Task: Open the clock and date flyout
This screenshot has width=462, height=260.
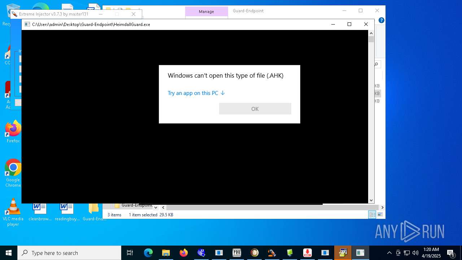Action: coord(431,253)
